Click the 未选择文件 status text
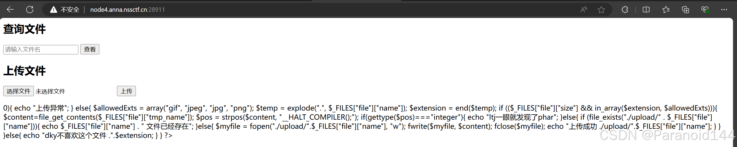737x147 pixels. 50,91
